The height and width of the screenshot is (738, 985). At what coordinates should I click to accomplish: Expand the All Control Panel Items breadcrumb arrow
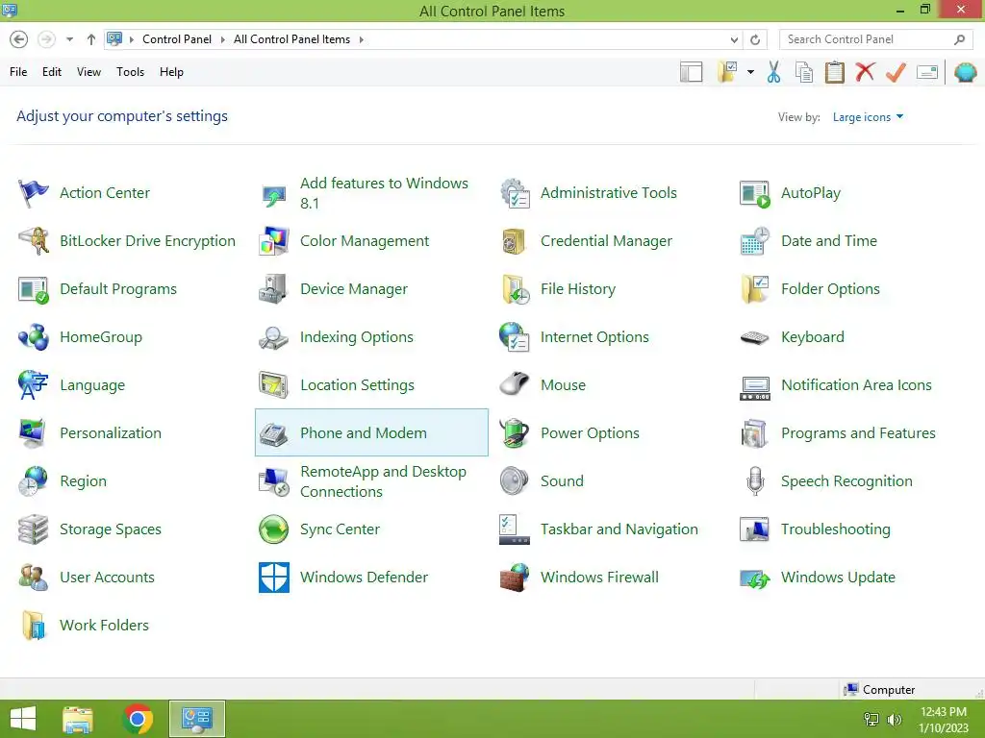(x=362, y=39)
